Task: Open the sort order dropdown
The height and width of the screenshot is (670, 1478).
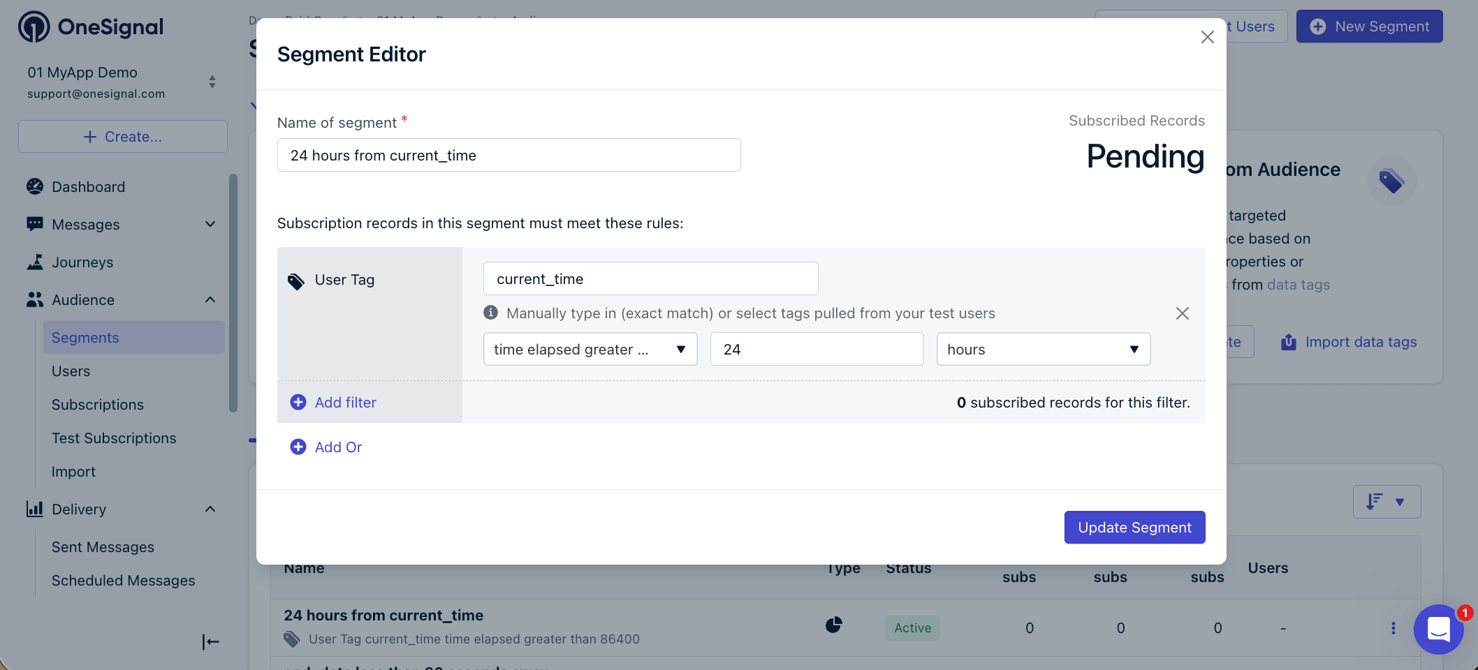Action: [x=1387, y=502]
